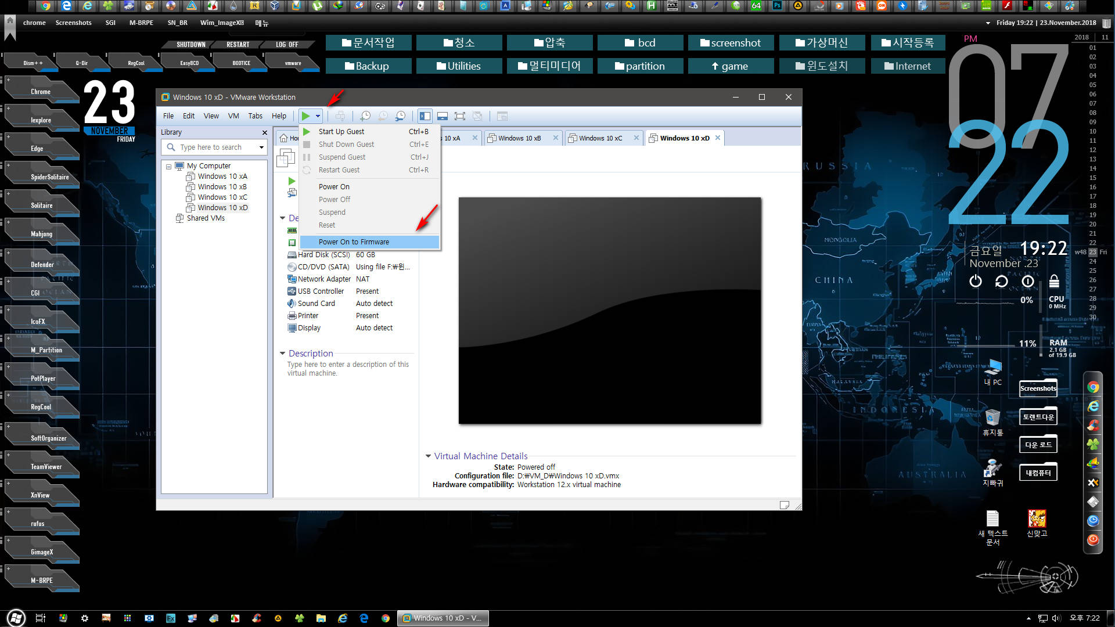Collapse the My Computer tree node

168,167
